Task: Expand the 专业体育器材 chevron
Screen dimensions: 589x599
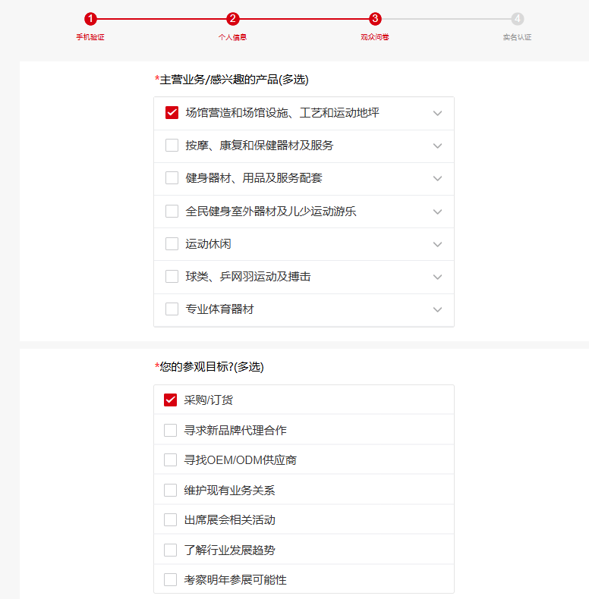Action: point(437,309)
